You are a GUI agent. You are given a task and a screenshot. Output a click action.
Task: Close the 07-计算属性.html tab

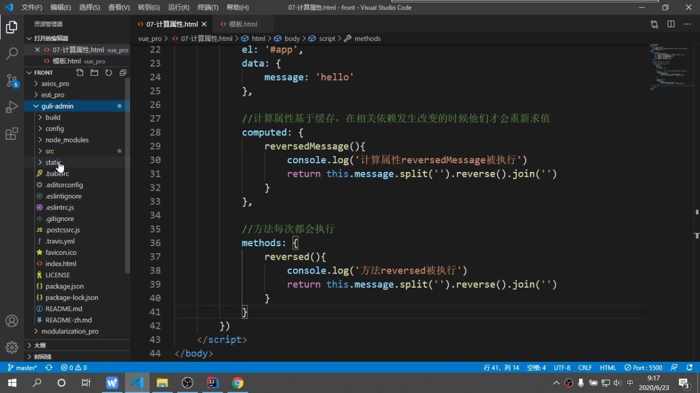pos(205,24)
